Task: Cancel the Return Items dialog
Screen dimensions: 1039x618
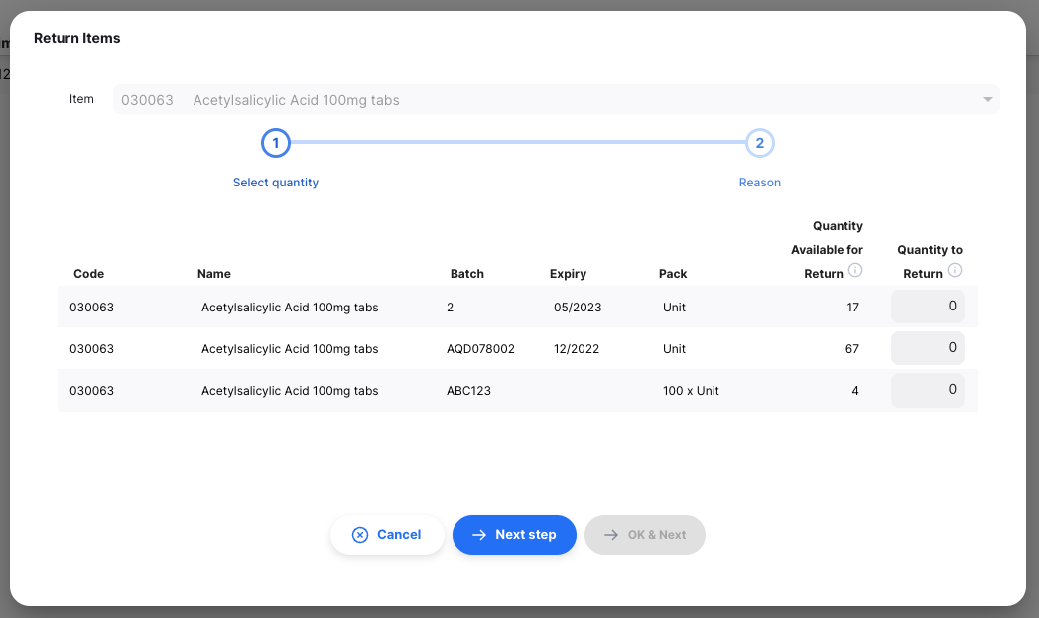Action: coord(387,535)
